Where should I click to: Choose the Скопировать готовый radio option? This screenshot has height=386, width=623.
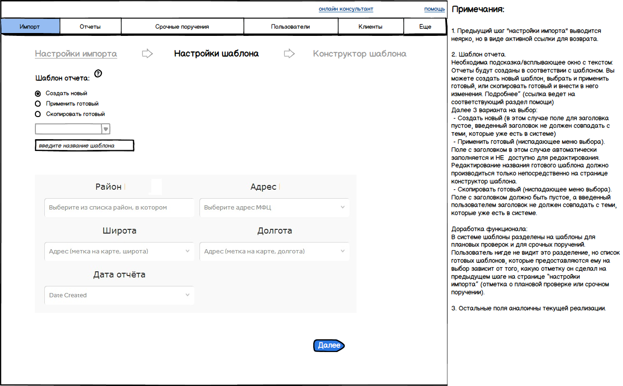(x=38, y=114)
